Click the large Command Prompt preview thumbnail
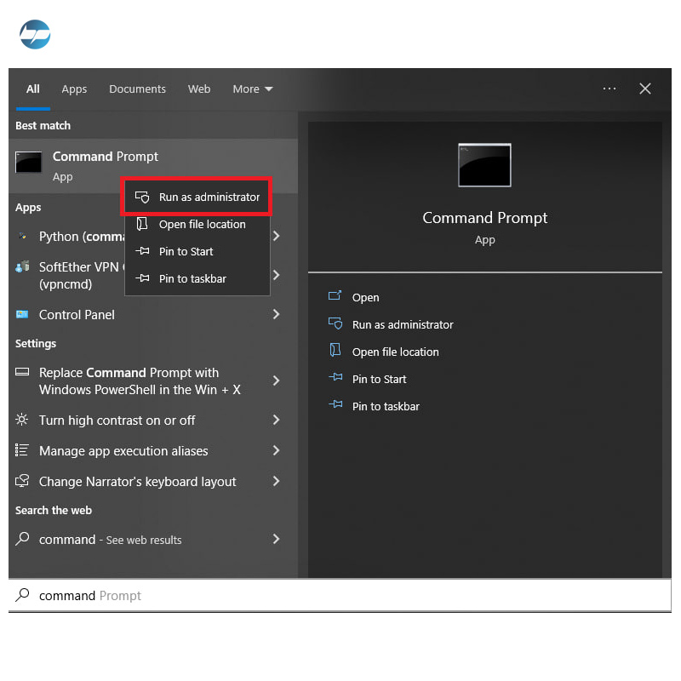Viewport: 681px width, 681px height. point(484,165)
